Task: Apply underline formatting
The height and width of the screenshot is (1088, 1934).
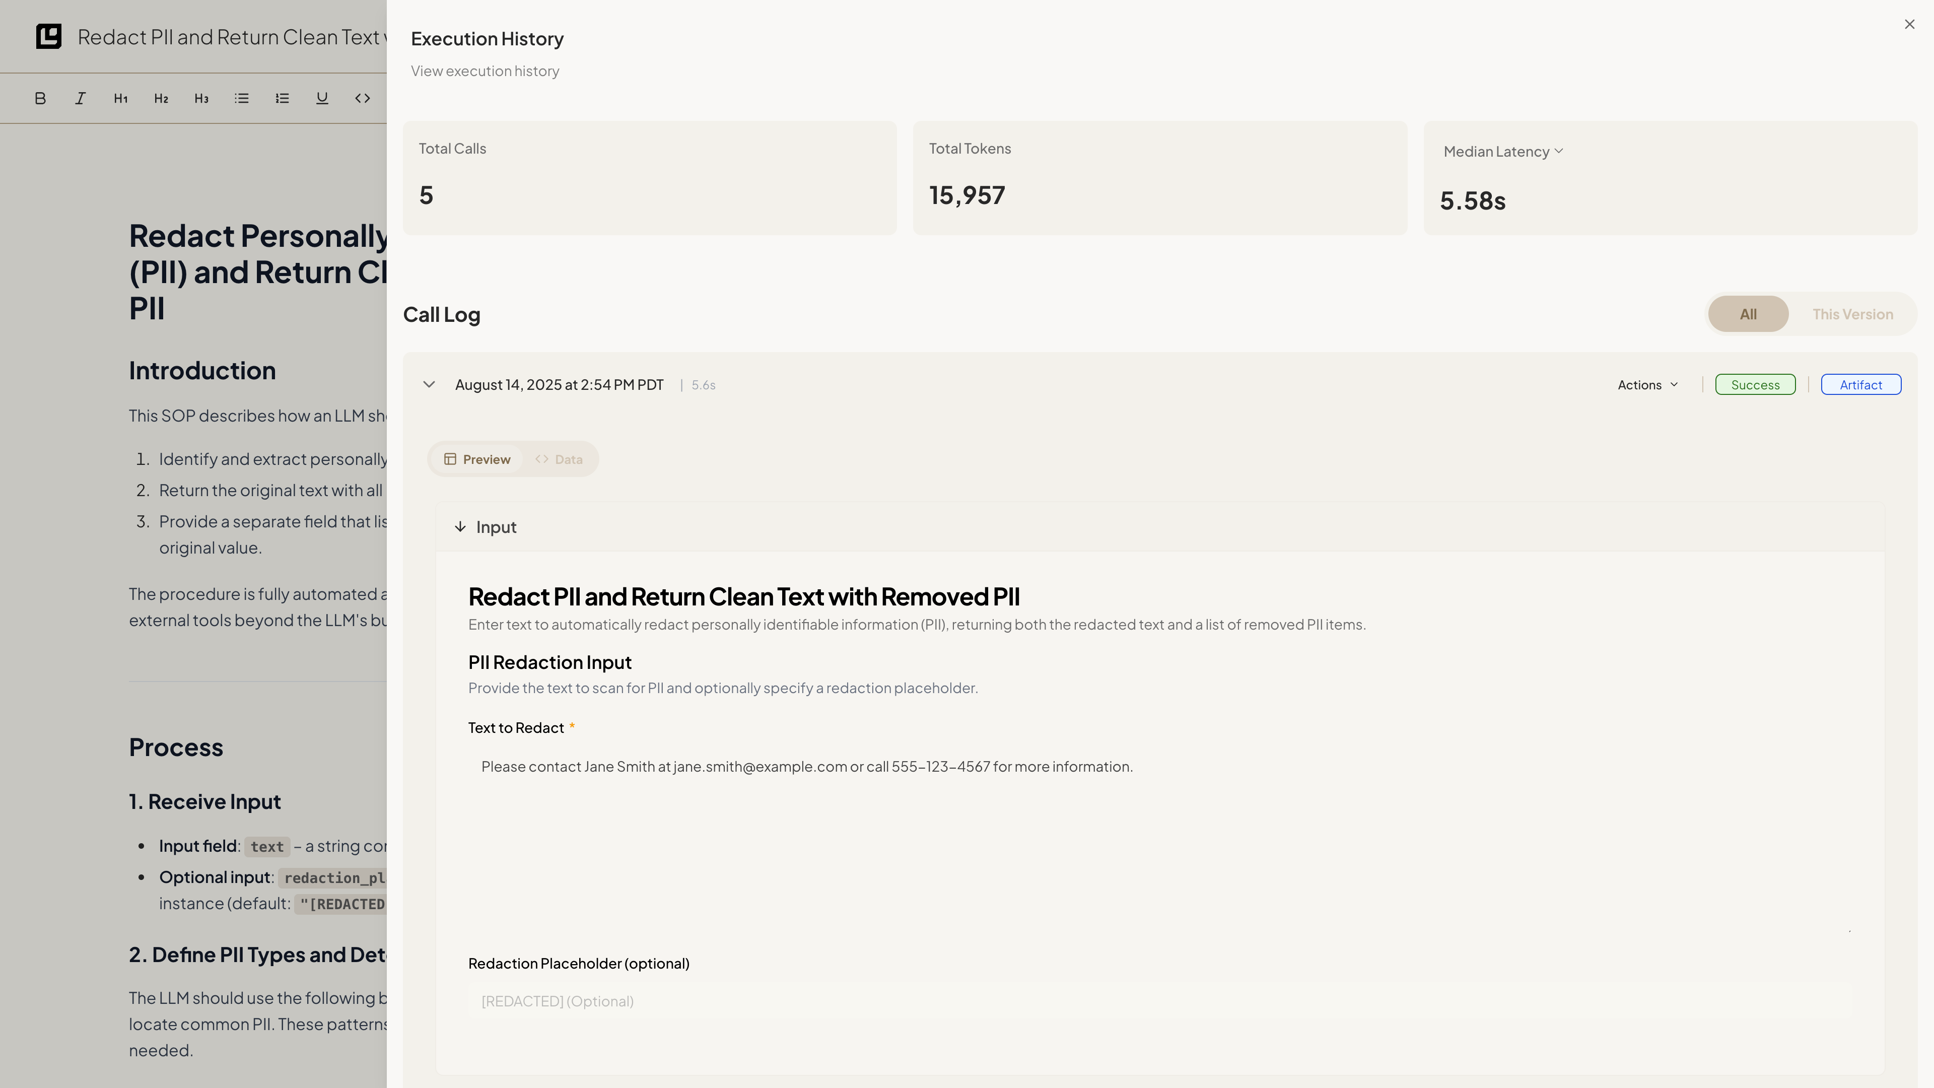Action: pyautogui.click(x=322, y=98)
